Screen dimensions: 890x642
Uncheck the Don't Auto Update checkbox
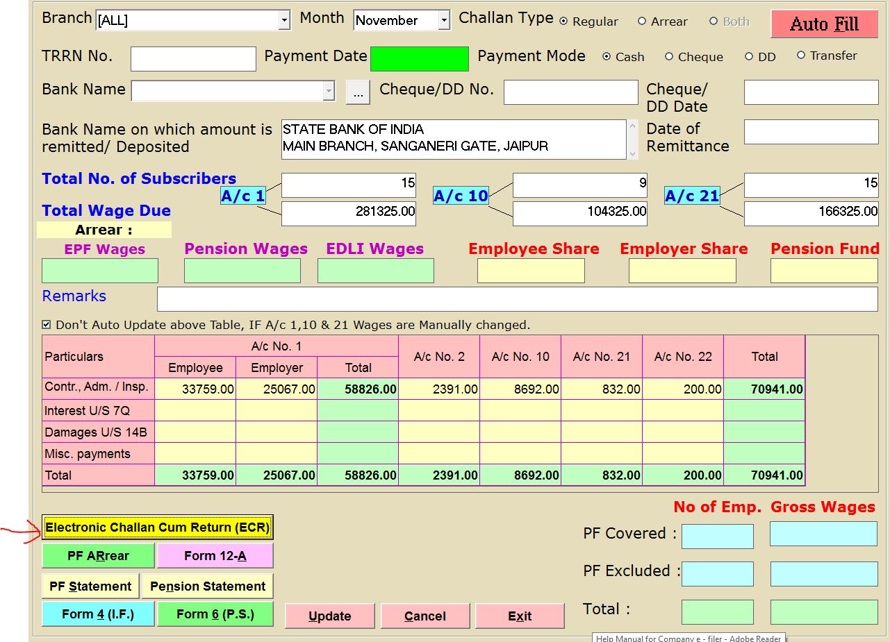click(x=47, y=325)
